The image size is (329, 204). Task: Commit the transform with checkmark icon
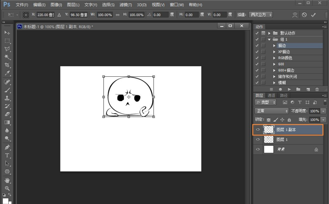(313, 15)
